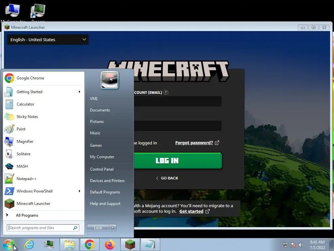Minimize the Minecraft Launcher window
This screenshot has height=251, width=334.
coord(303,27)
